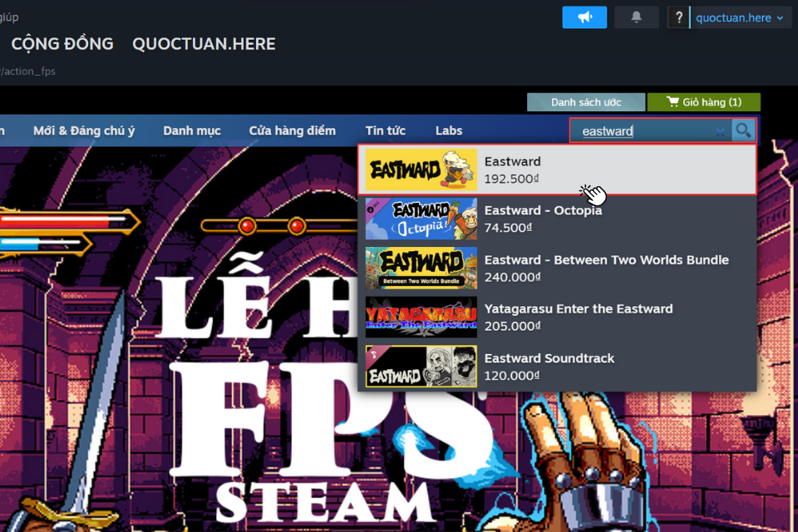This screenshot has height=532, width=798.
Task: Click the action_fps URL path text
Action: pyautogui.click(x=27, y=71)
